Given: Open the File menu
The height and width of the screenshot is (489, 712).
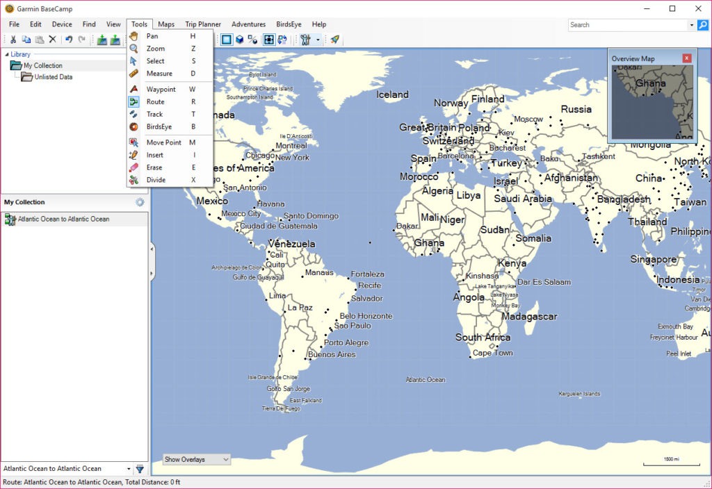Looking at the screenshot, I should (x=14, y=24).
